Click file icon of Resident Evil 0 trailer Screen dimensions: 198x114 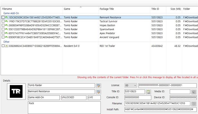click(7, 46)
